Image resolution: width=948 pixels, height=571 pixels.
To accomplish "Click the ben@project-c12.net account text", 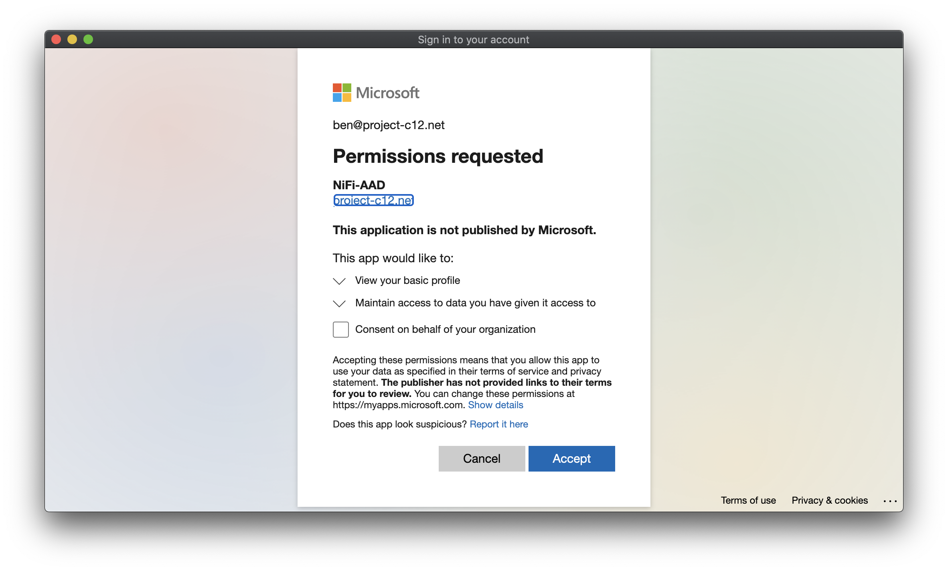I will (389, 125).
